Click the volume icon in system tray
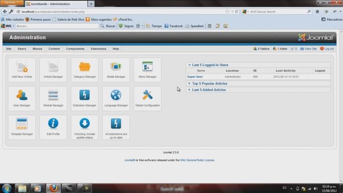 315,188
